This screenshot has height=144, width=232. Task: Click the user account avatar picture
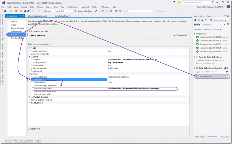coord(228,7)
